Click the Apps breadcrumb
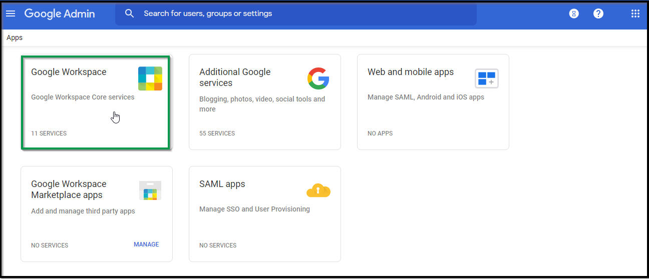The width and height of the screenshot is (649, 279). 15,38
